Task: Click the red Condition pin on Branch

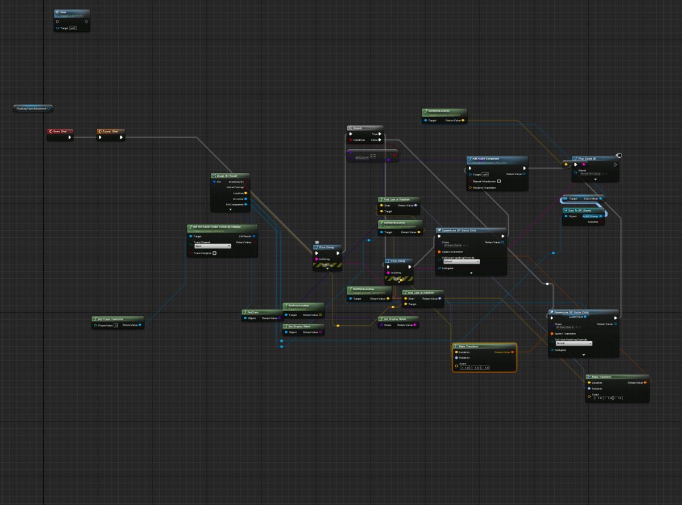Action: pos(350,140)
